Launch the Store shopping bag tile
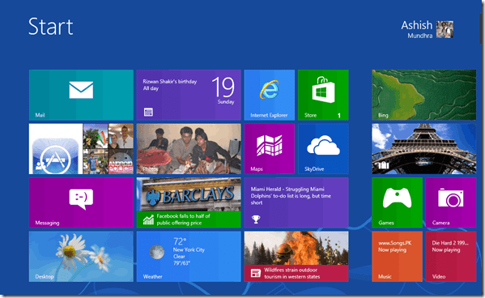 pos(323,95)
